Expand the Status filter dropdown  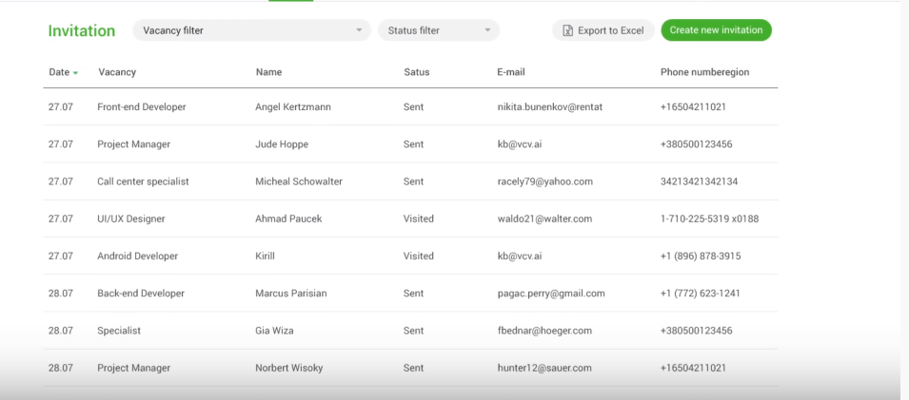438,30
